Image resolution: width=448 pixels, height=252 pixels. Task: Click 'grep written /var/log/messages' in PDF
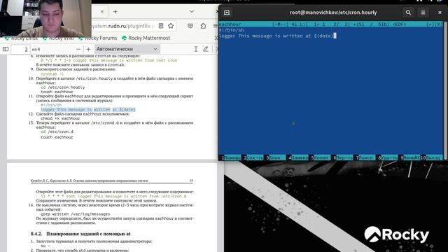(x=75, y=213)
